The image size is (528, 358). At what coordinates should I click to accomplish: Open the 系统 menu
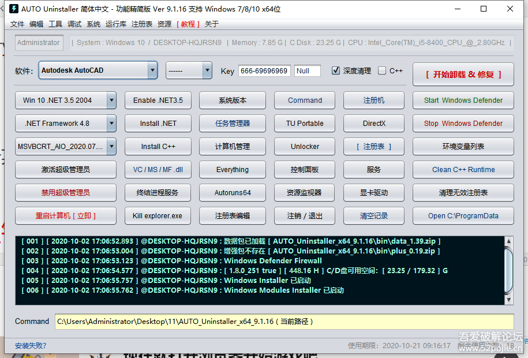[x=93, y=24]
